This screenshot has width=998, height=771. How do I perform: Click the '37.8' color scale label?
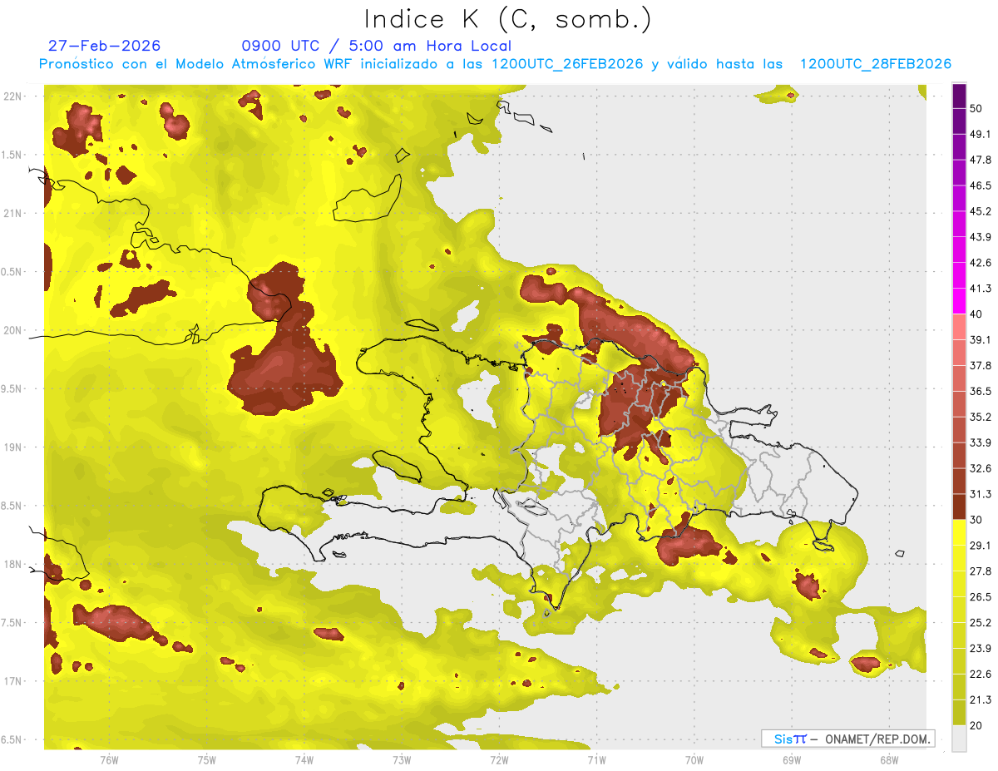981,365
